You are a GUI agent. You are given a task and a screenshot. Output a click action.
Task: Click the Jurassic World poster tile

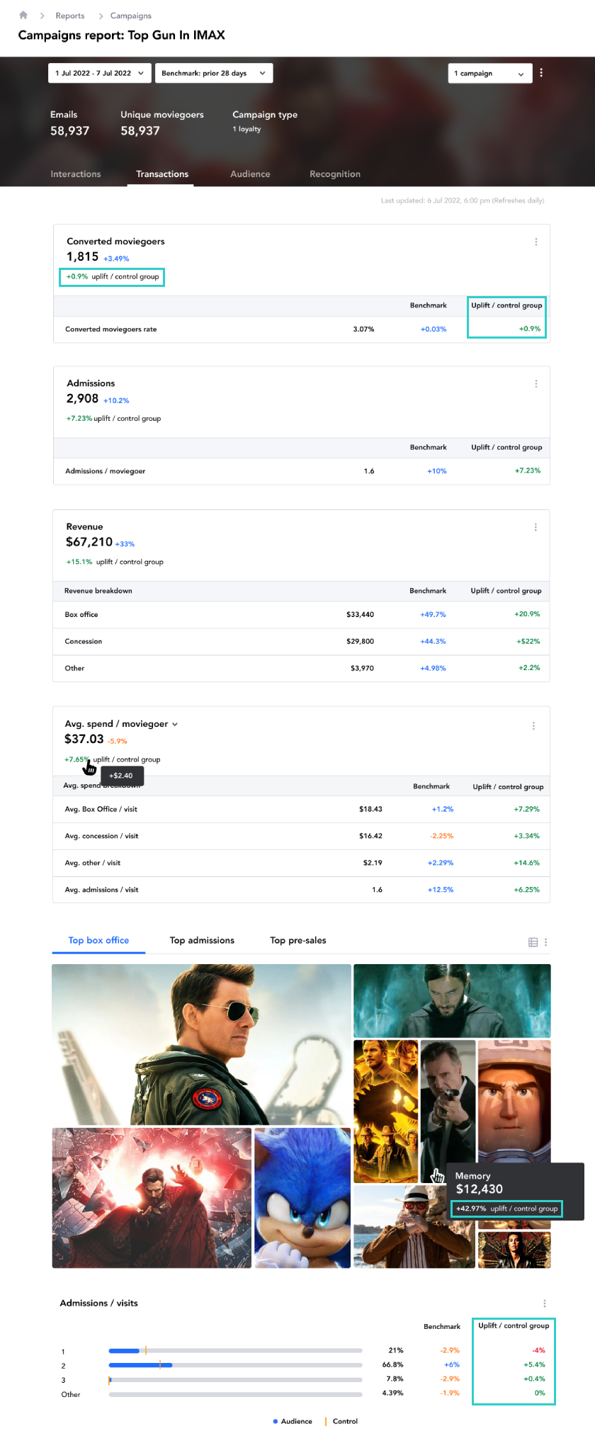coord(386,1111)
